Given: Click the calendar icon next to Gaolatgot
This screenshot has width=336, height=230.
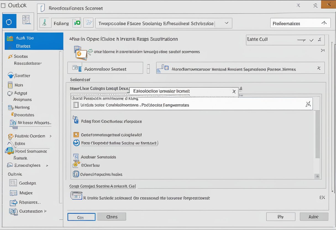Looking at the screenshot, I should pos(13,183).
